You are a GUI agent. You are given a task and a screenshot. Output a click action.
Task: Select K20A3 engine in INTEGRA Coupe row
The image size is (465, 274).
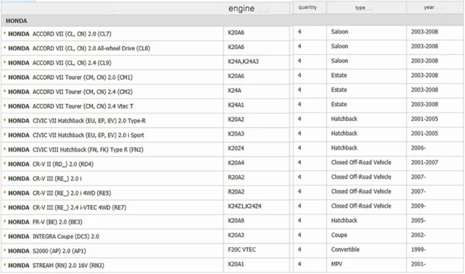pyautogui.click(x=236, y=235)
